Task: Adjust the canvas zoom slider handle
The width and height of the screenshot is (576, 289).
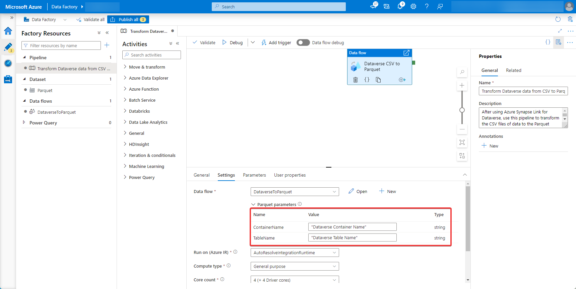Action: tap(462, 110)
